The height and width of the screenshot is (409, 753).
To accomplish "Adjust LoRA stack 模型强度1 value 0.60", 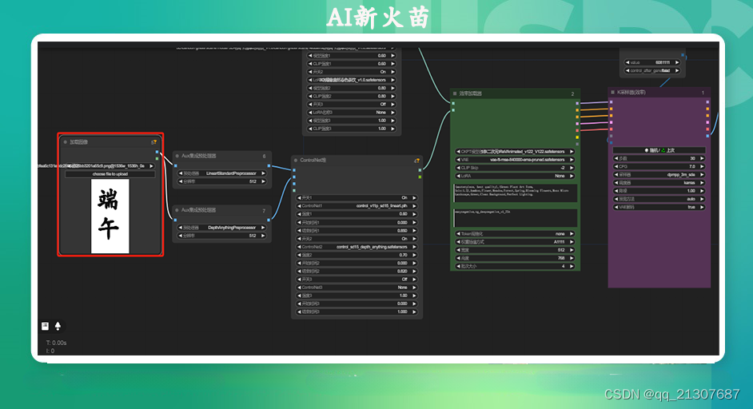I will click(x=352, y=56).
